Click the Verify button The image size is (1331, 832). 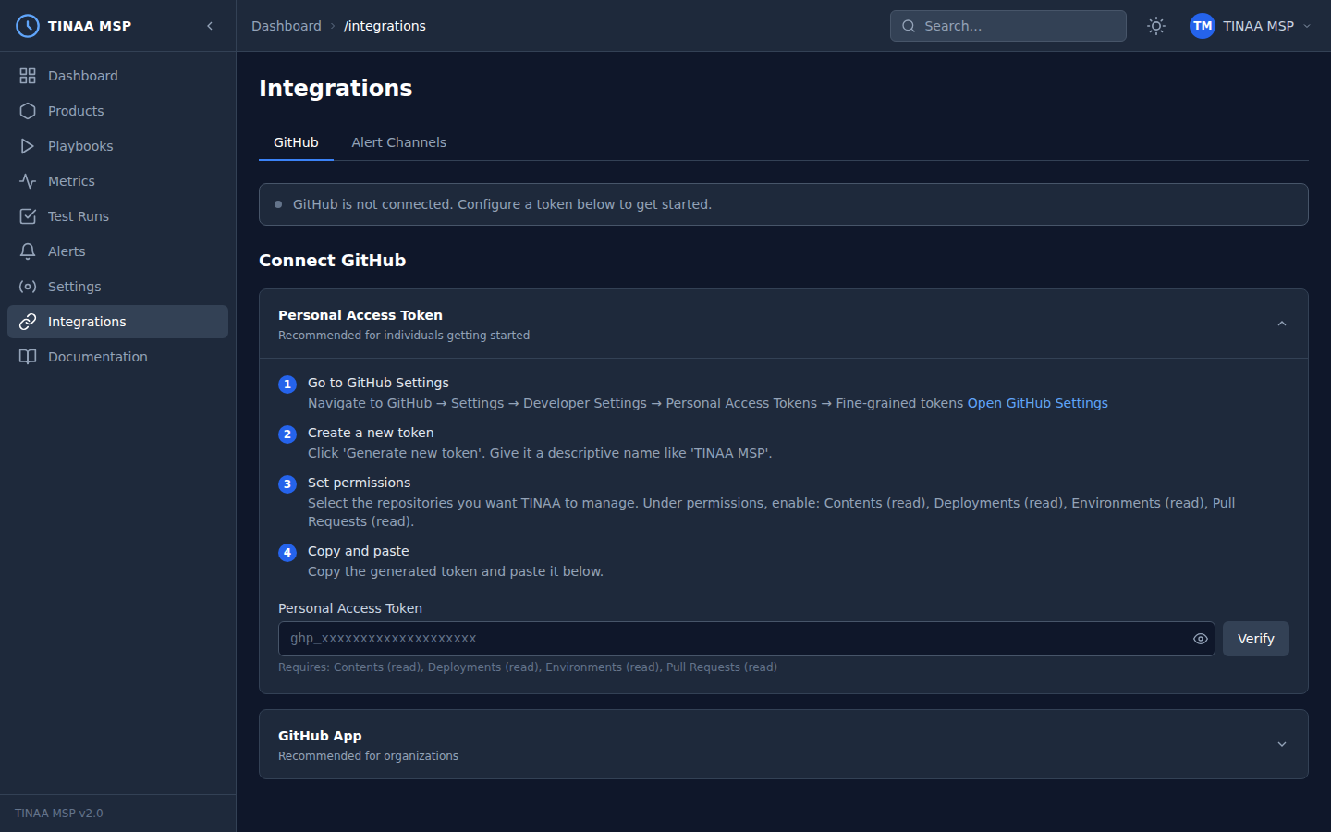(x=1256, y=639)
